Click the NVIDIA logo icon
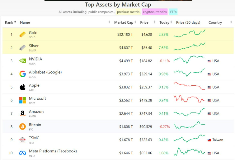 pyautogui.click(x=22, y=61)
